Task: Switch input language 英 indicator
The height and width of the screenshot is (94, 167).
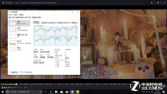Action: click(x=152, y=92)
